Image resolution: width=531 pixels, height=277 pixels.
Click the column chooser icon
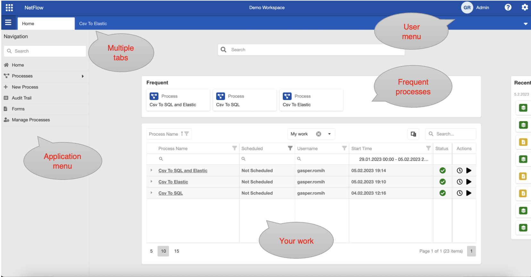tap(413, 134)
